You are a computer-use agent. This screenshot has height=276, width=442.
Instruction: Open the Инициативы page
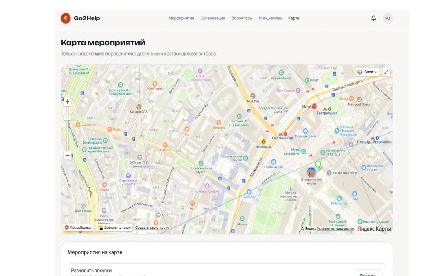(270, 18)
